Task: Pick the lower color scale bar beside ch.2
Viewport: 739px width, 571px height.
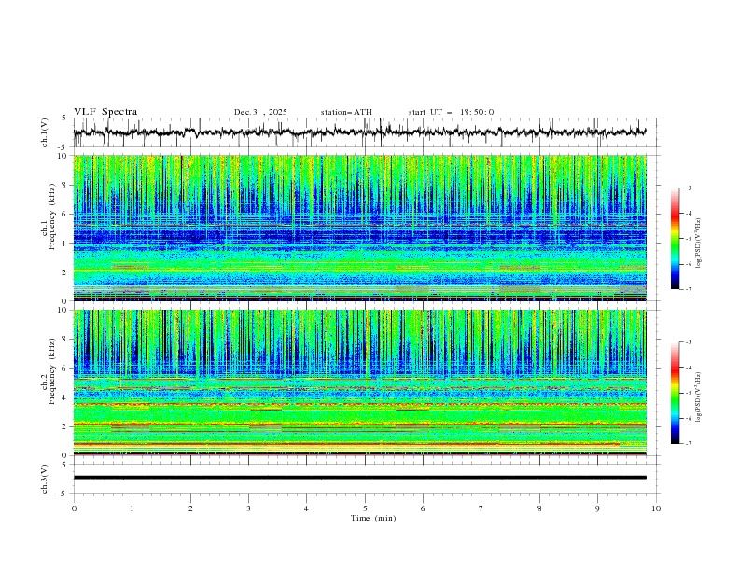Action: pos(675,393)
